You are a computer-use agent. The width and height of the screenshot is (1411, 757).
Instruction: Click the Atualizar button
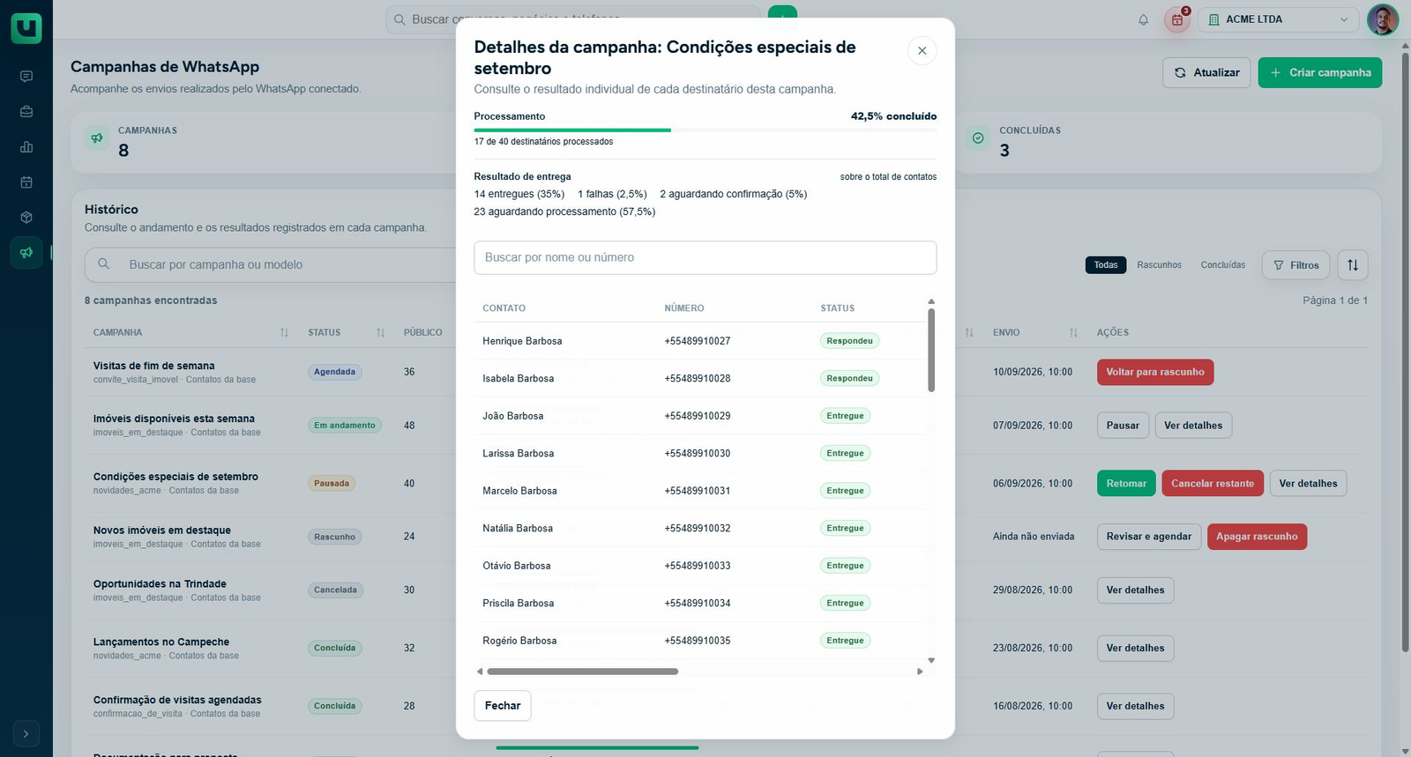[1207, 72]
